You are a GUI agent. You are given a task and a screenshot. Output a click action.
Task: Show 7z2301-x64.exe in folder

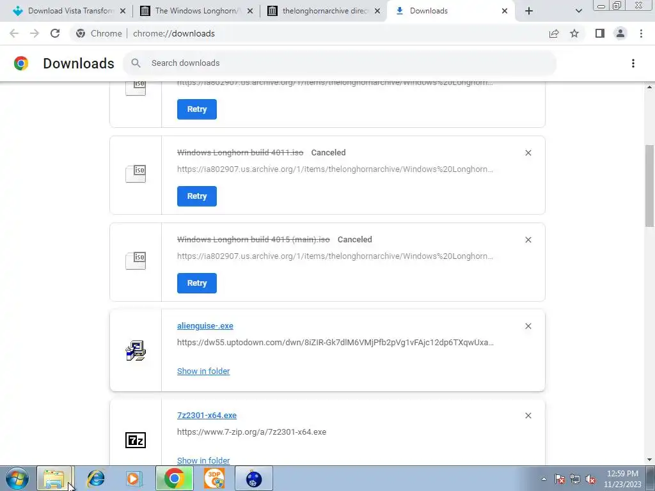pyautogui.click(x=203, y=460)
